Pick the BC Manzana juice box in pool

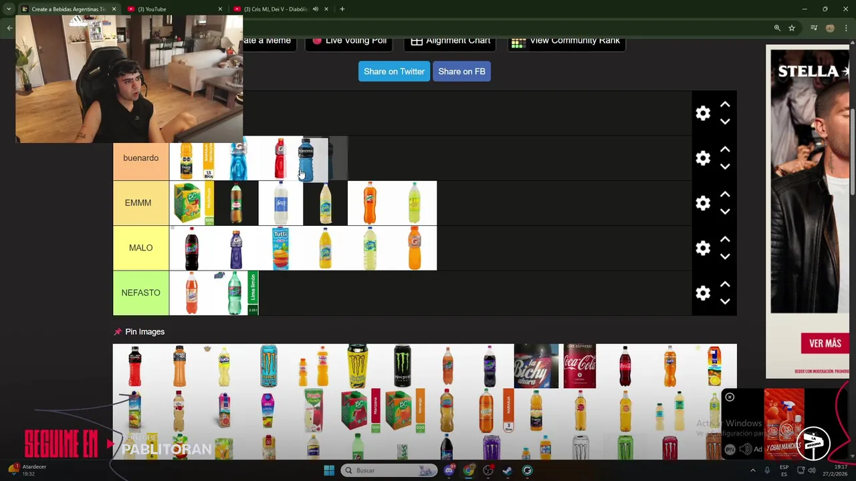(x=360, y=411)
